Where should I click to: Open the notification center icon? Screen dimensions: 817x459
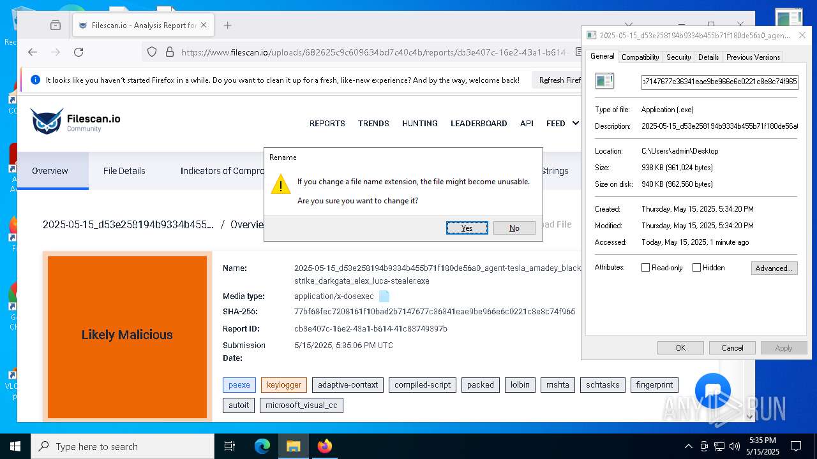click(x=796, y=446)
